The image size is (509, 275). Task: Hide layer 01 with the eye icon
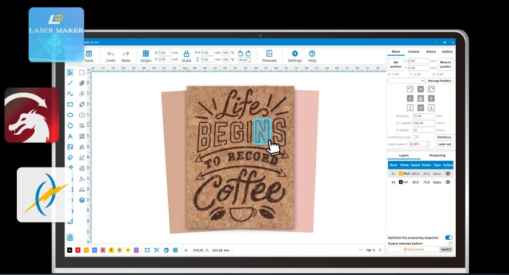coord(448,174)
